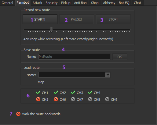Image resolution: width=157 pixels, height=125 pixels.
Task: Click the START! record button
Action: tap(40, 19)
